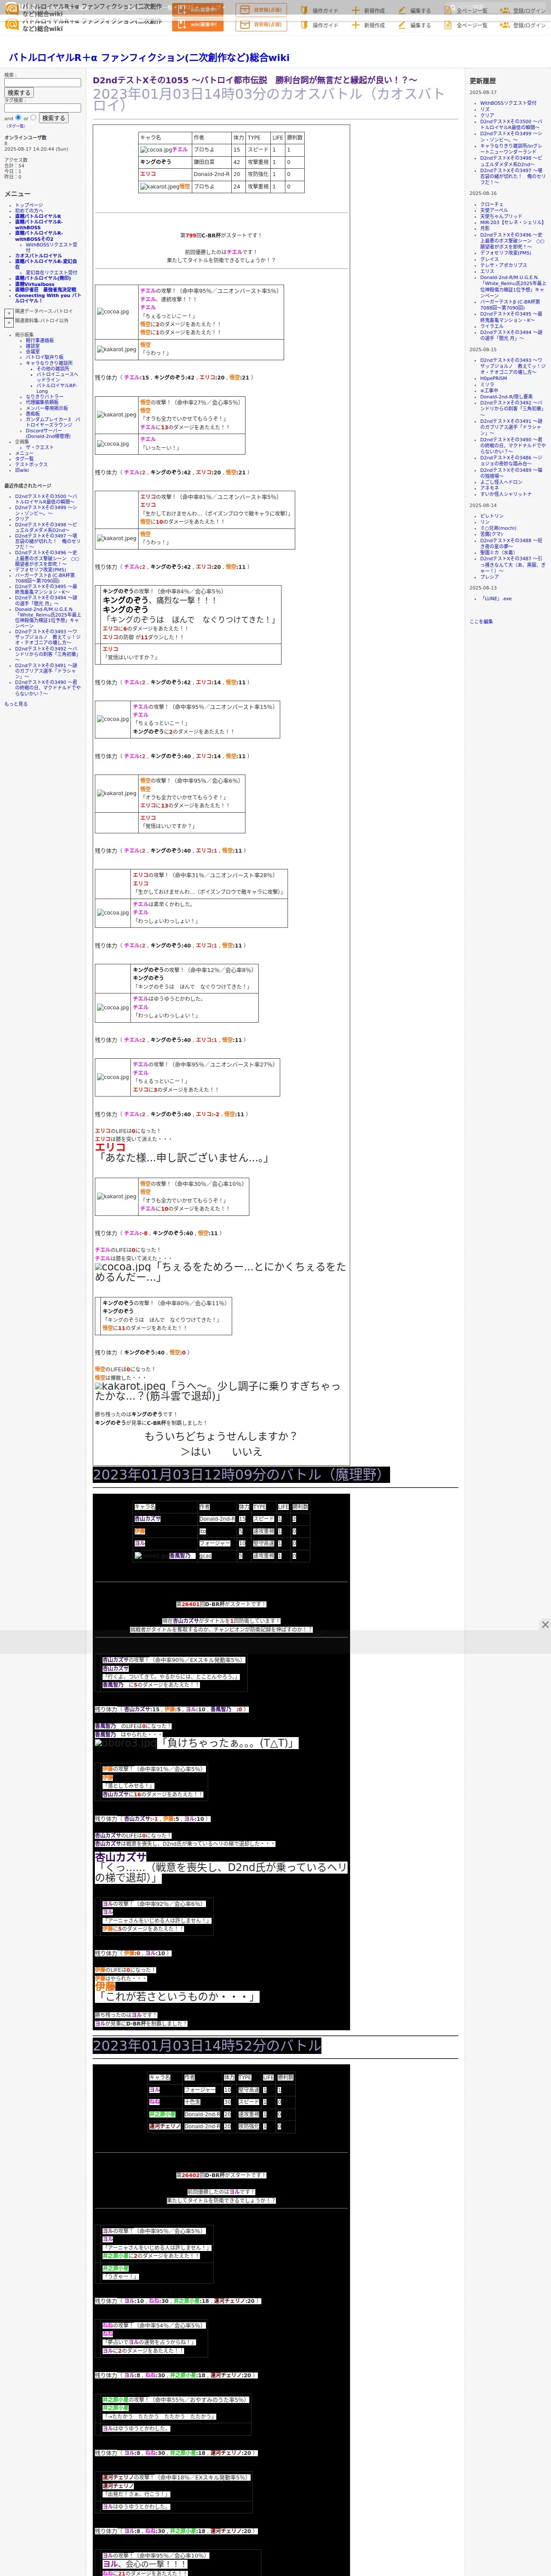
Task: Select the 'and' radio button
Action: point(18,118)
